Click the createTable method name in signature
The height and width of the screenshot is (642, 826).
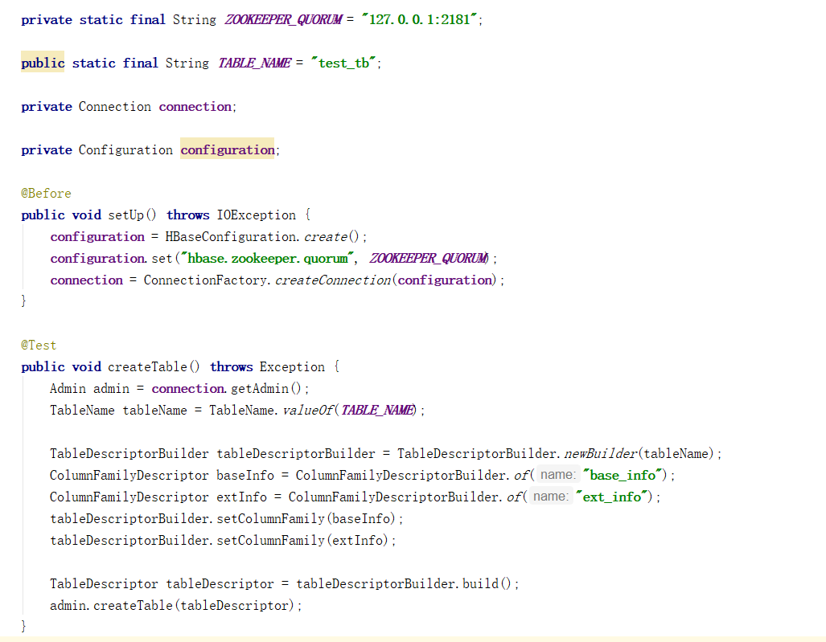pyautogui.click(x=147, y=366)
